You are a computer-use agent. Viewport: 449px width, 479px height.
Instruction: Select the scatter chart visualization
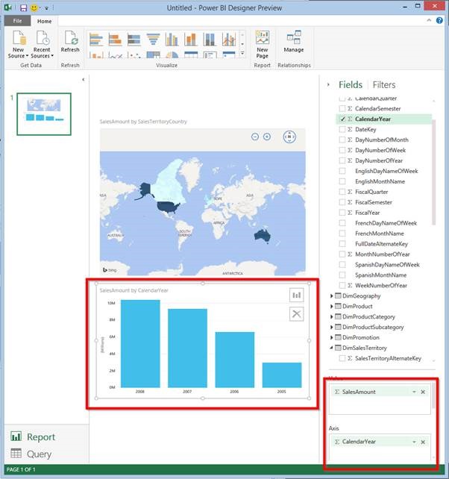[x=134, y=55]
